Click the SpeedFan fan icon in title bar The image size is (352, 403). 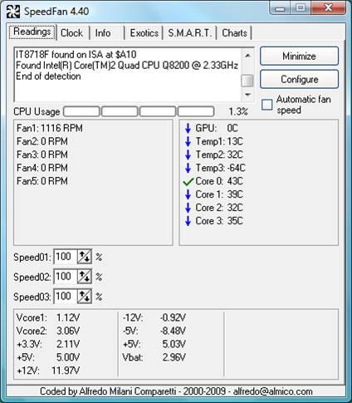12,12
